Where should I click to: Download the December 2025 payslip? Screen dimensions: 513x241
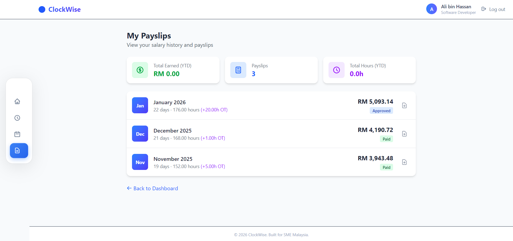(404, 134)
